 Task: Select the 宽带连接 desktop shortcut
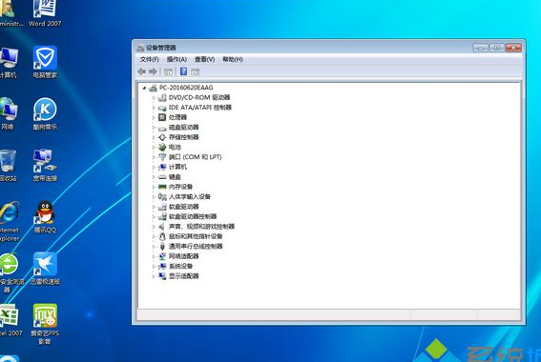coord(45,166)
